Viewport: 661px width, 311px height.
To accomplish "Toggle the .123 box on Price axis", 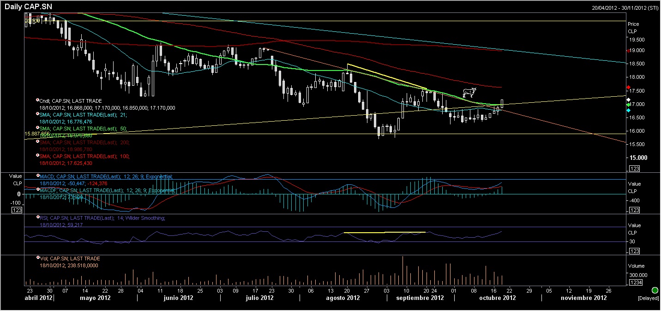I will pos(634,169).
